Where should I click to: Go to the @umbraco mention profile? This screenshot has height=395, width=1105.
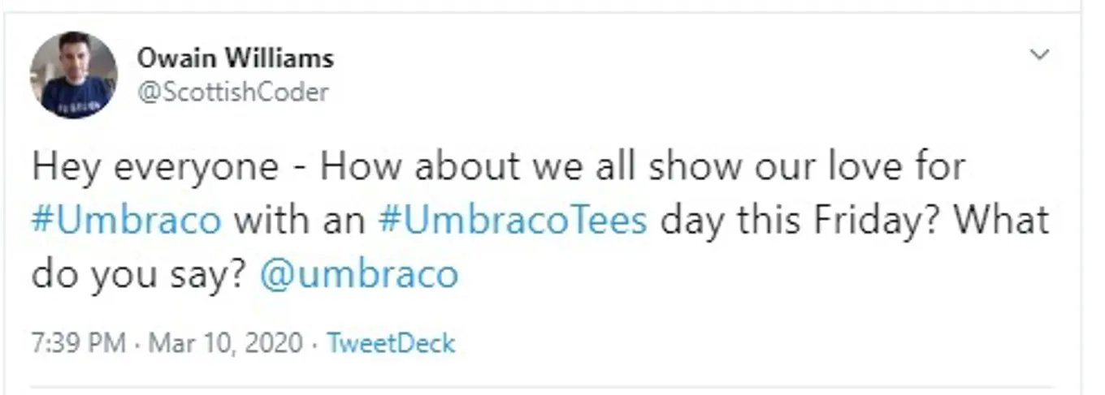[358, 274]
